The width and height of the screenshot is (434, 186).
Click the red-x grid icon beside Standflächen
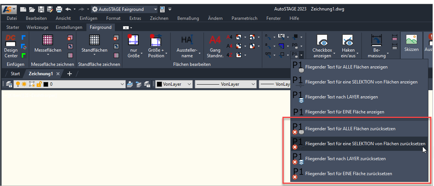116,38
